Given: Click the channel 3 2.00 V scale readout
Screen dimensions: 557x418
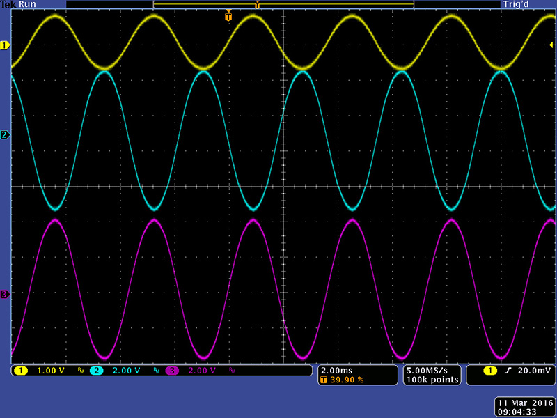Looking at the screenshot, I should tap(202, 371).
